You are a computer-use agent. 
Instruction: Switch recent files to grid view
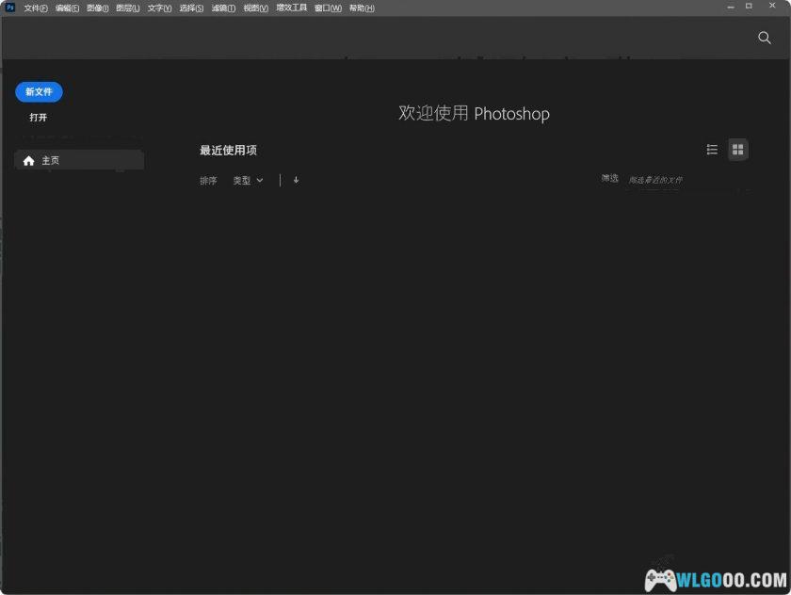coord(737,149)
